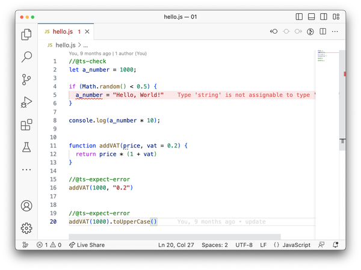
Task: Expand additional views ellipsis in activity bar
Action: click(x=26, y=170)
